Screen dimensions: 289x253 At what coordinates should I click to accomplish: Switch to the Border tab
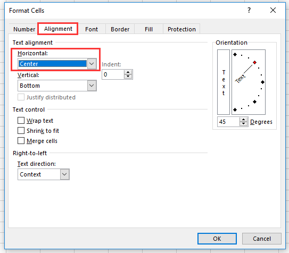120,29
